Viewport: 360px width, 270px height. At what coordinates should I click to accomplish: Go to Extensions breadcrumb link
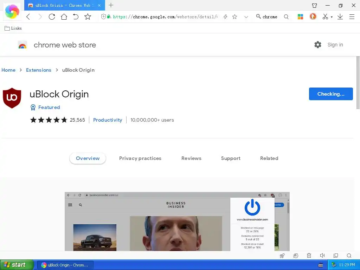(x=39, y=70)
